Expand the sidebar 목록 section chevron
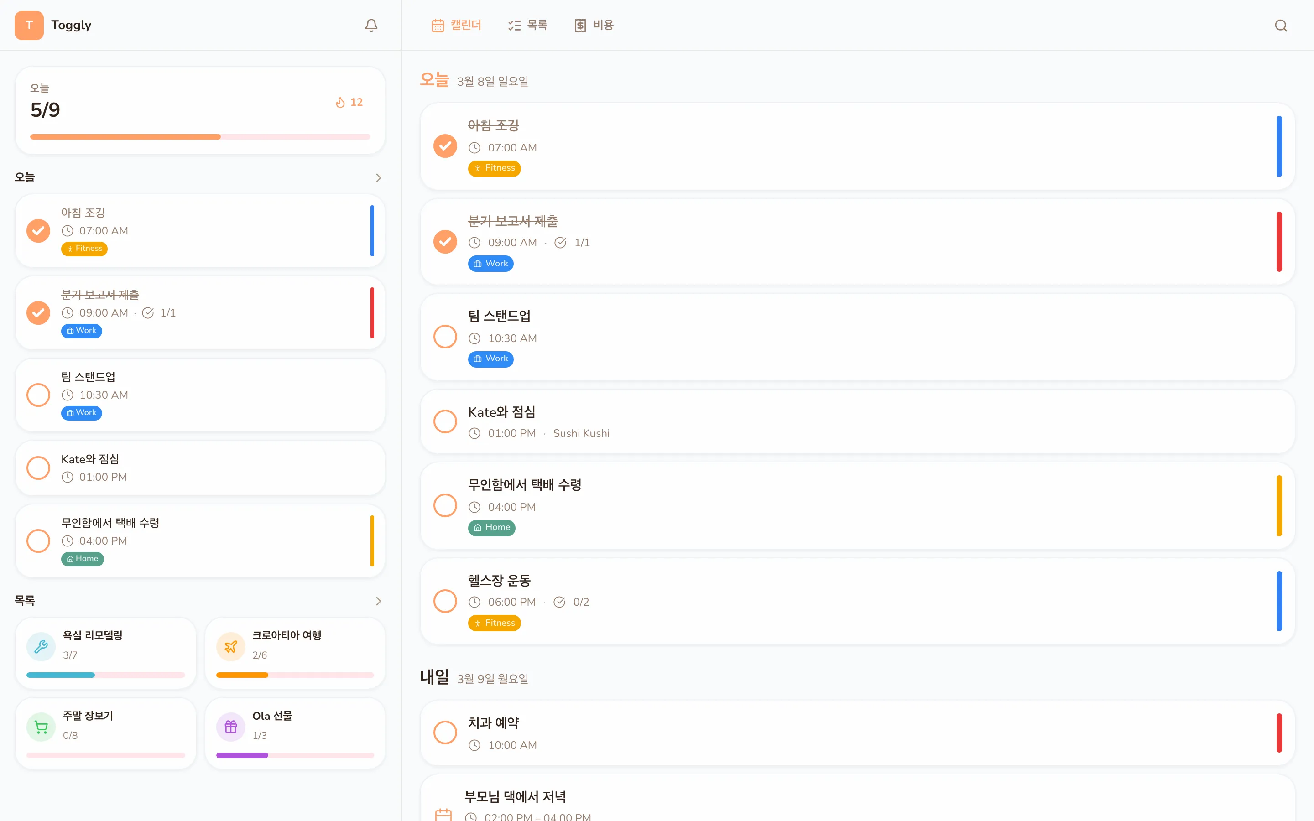 coord(378,602)
